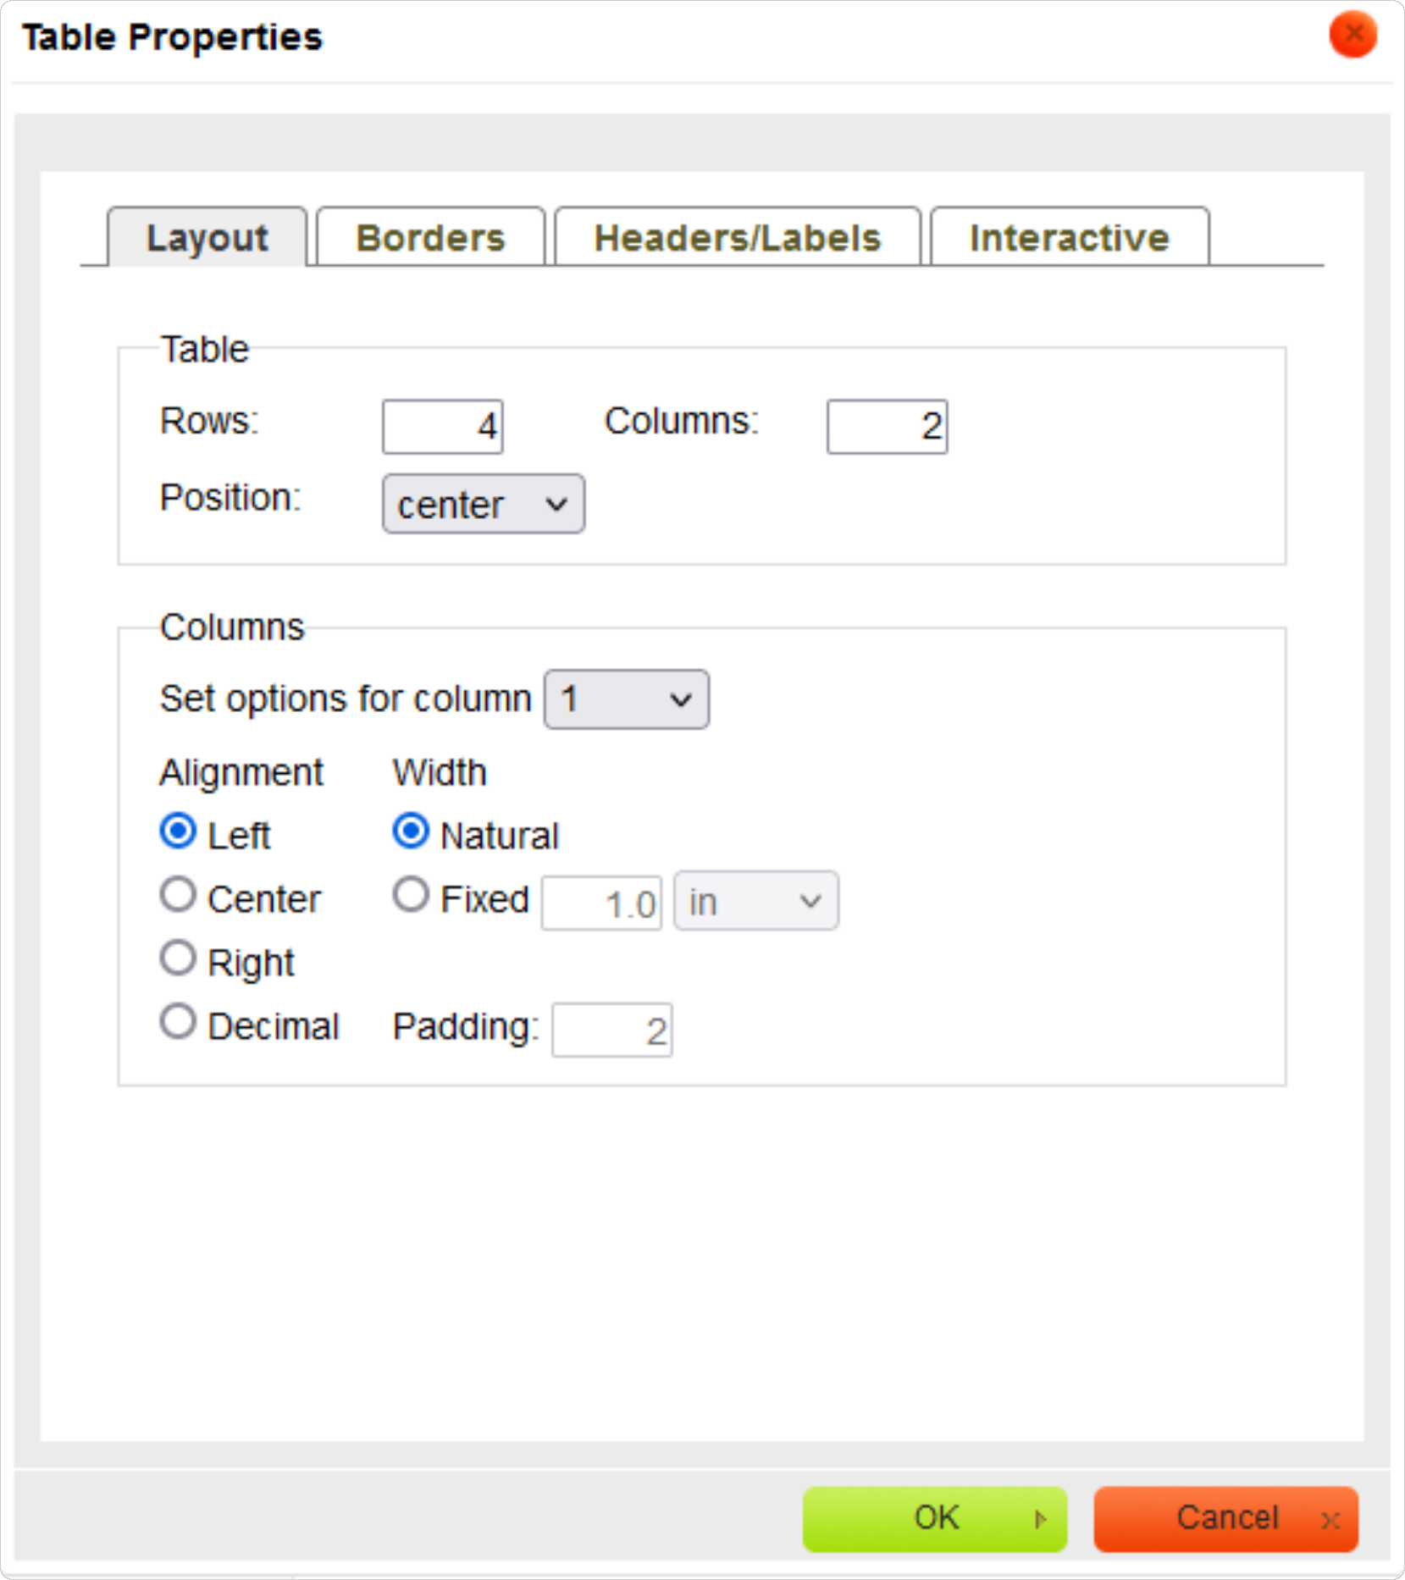Choose Natural width option
Image resolution: width=1405 pixels, height=1580 pixels.
[x=411, y=831]
